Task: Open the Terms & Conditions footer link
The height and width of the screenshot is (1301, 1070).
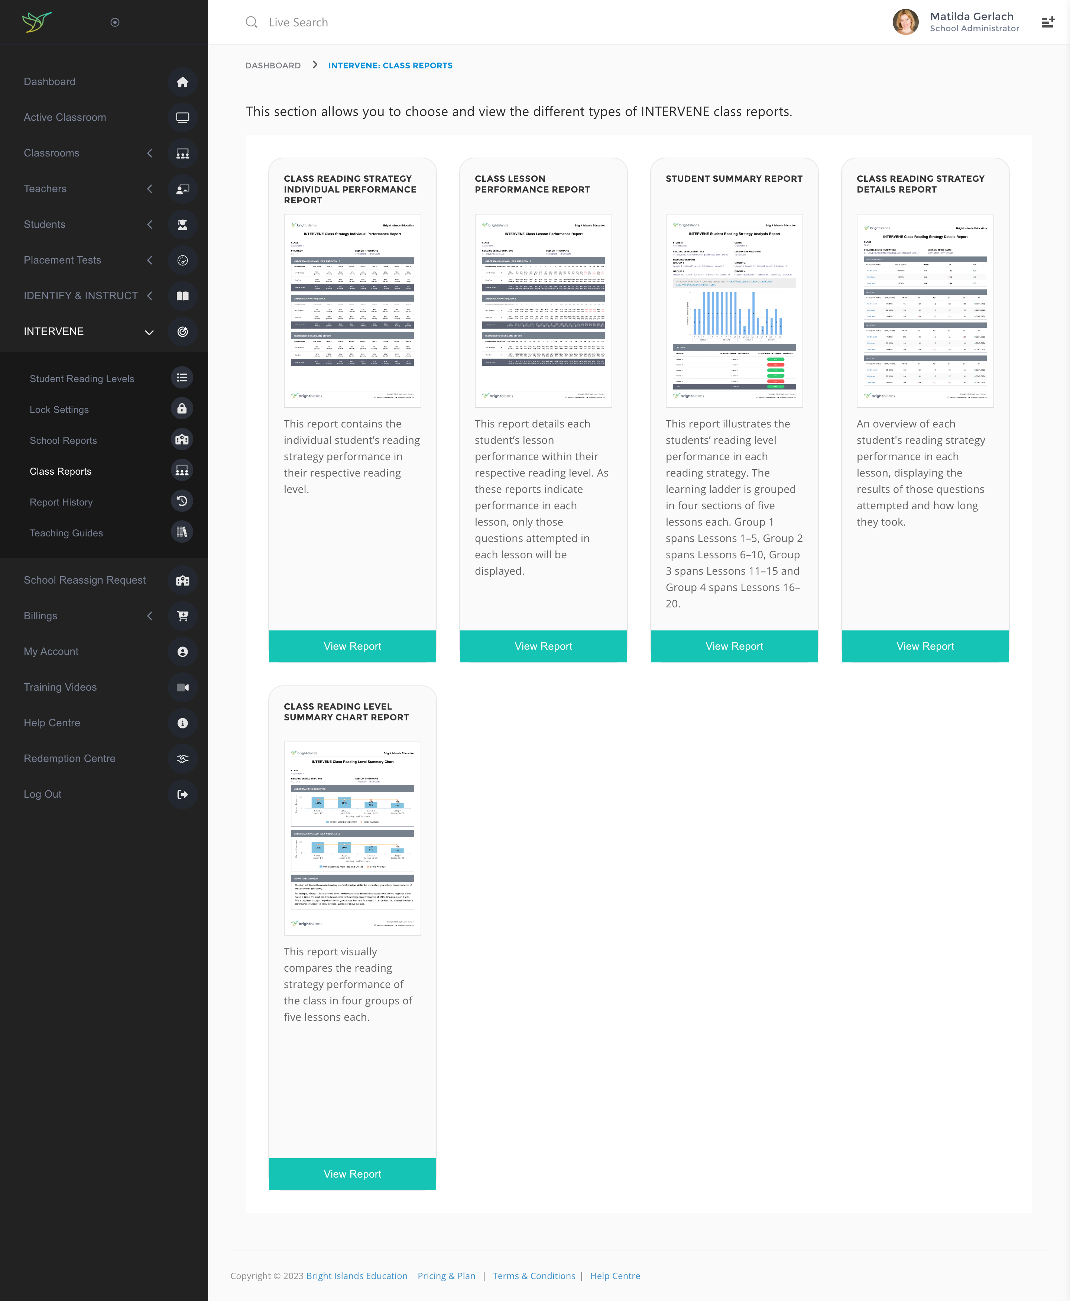Action: coord(533,1276)
